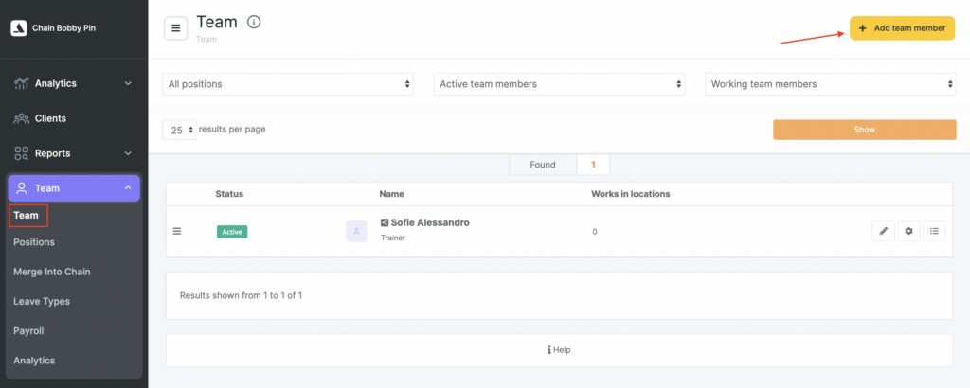Viewport: 970px width, 388px height.
Task: Change the 25 results per page selector
Action: pos(179,130)
